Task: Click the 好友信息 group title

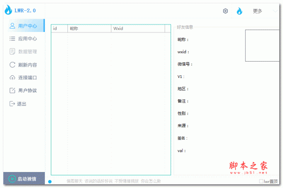Action: coord(185,27)
